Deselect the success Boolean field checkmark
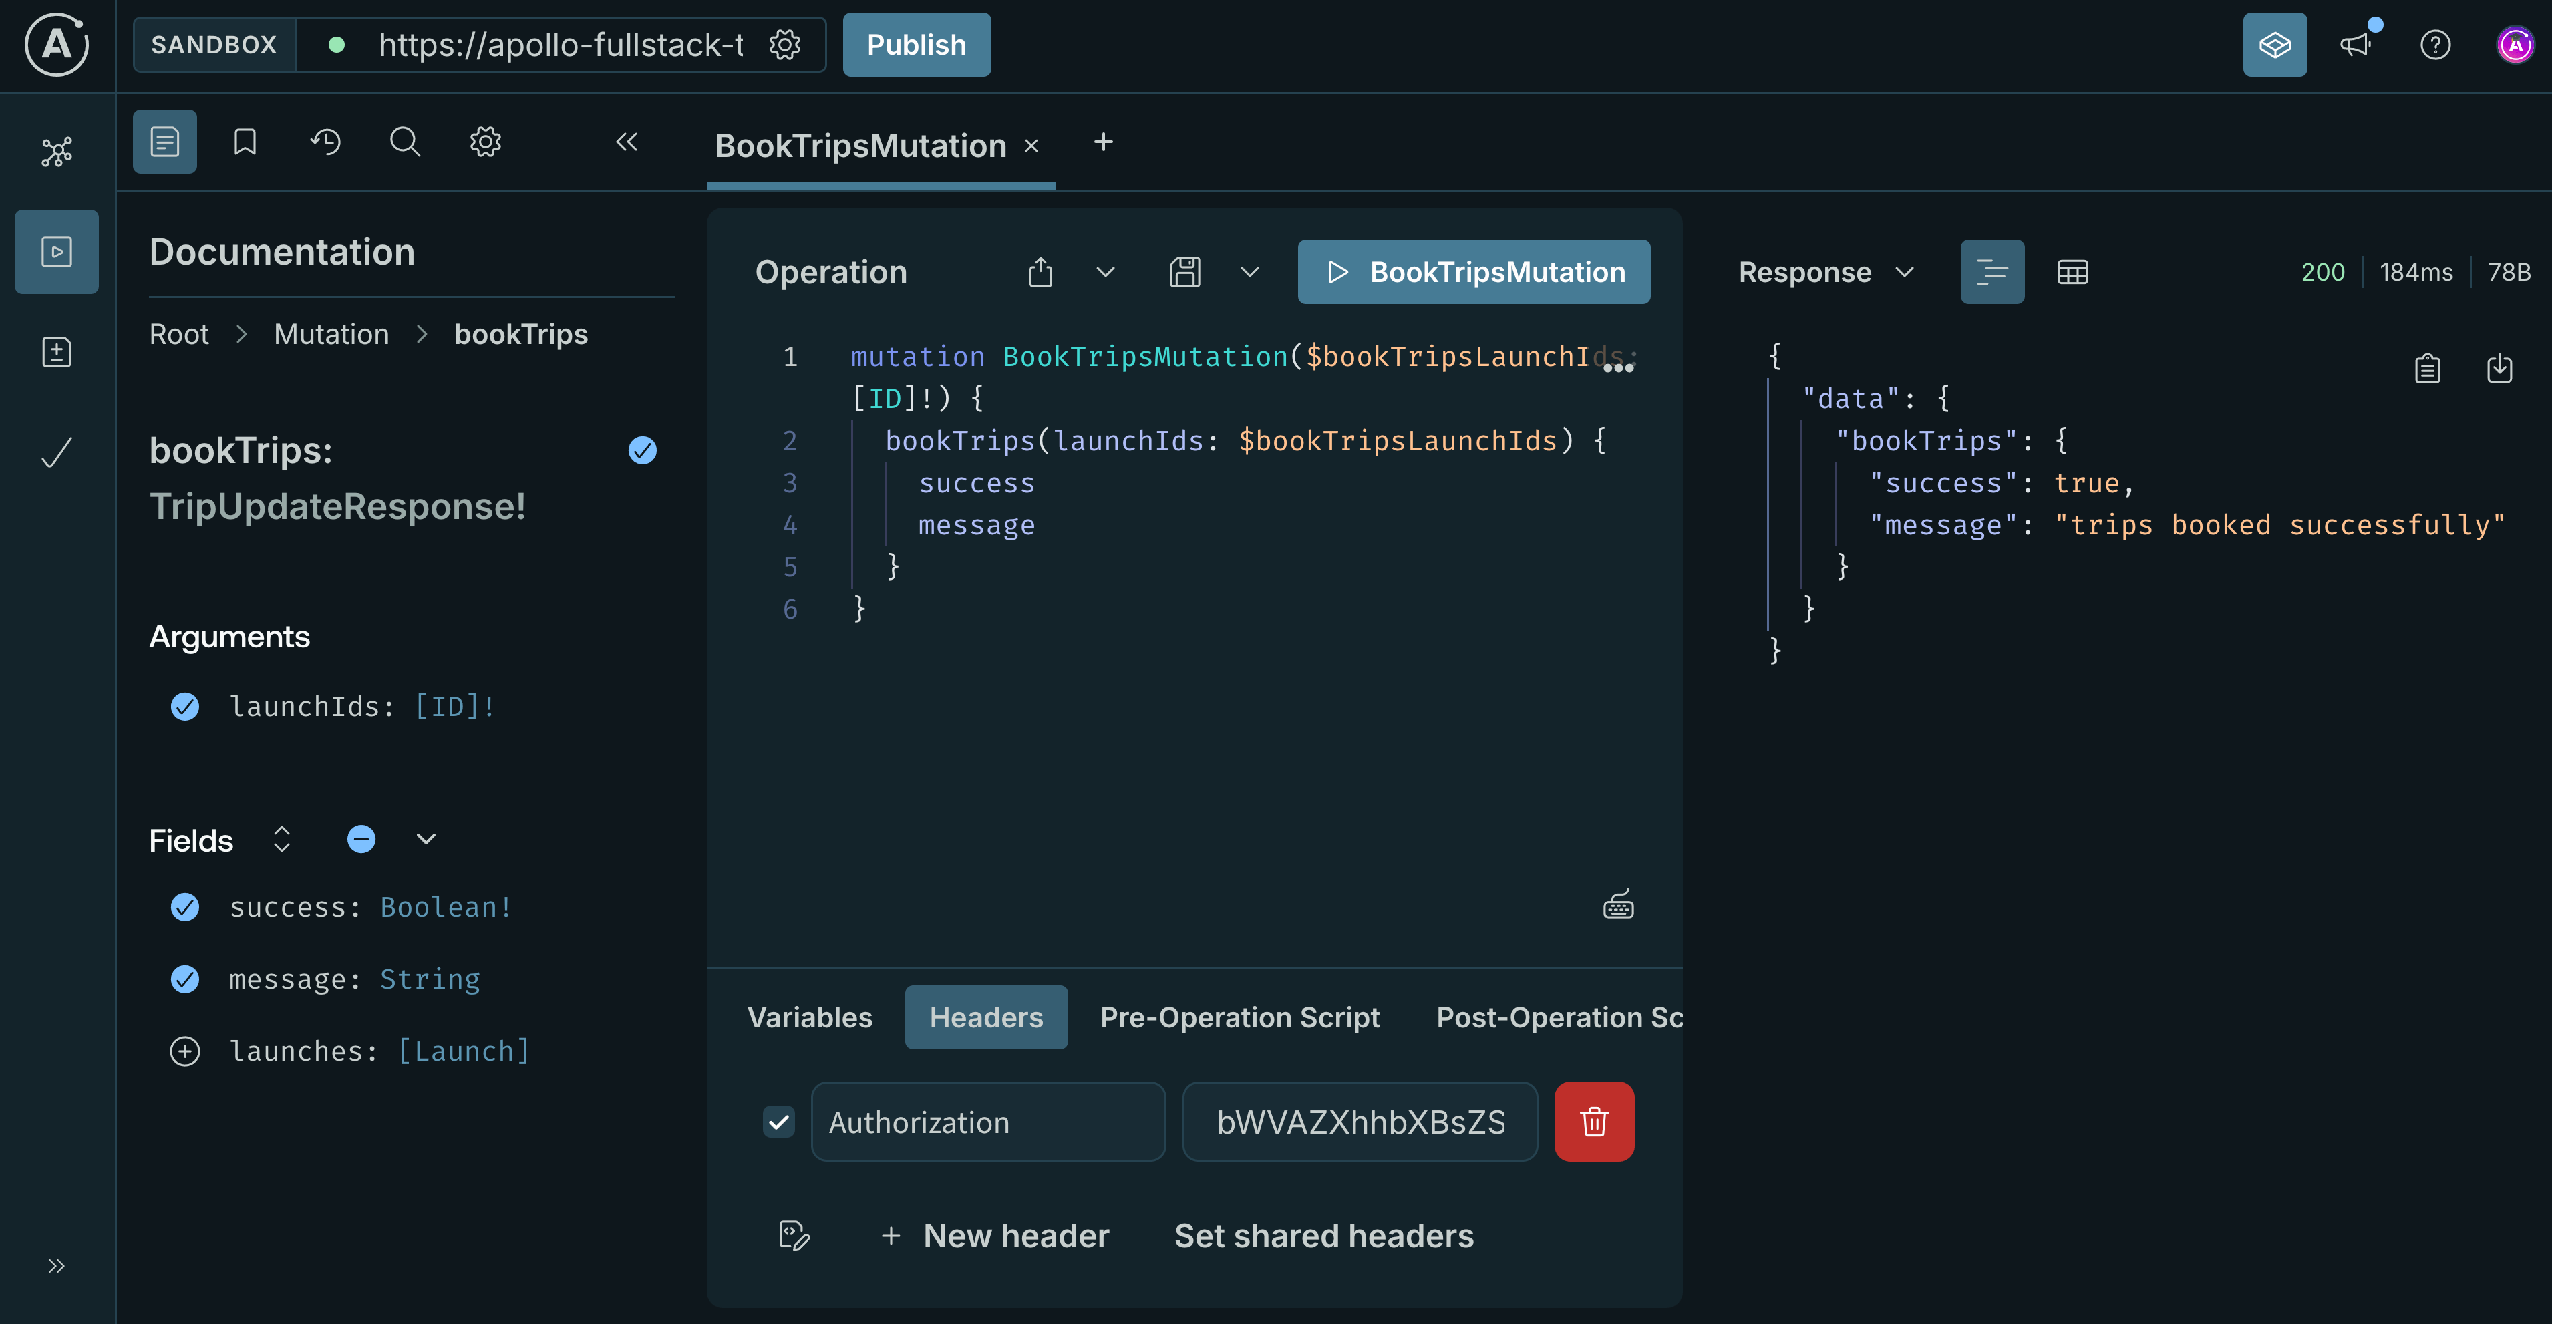 tap(185, 907)
